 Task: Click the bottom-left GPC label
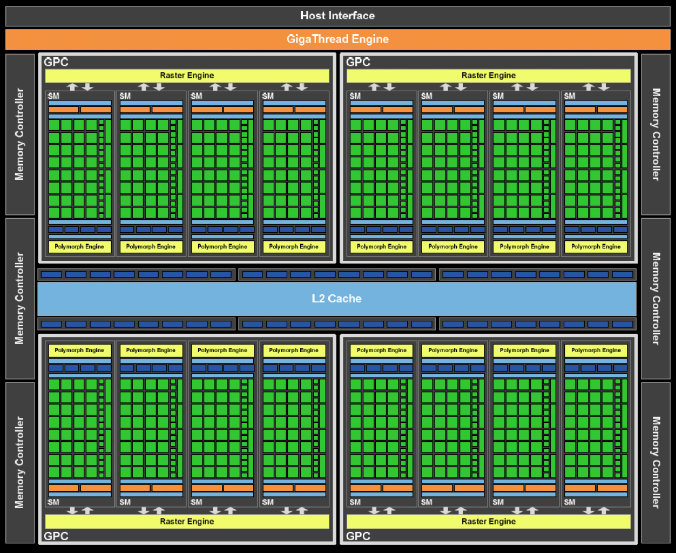click(56, 536)
